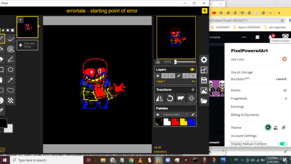Open the epic legendary bookmarks folder
Image resolution: width=291 pixels, height=164 pixels.
(x=275, y=27)
